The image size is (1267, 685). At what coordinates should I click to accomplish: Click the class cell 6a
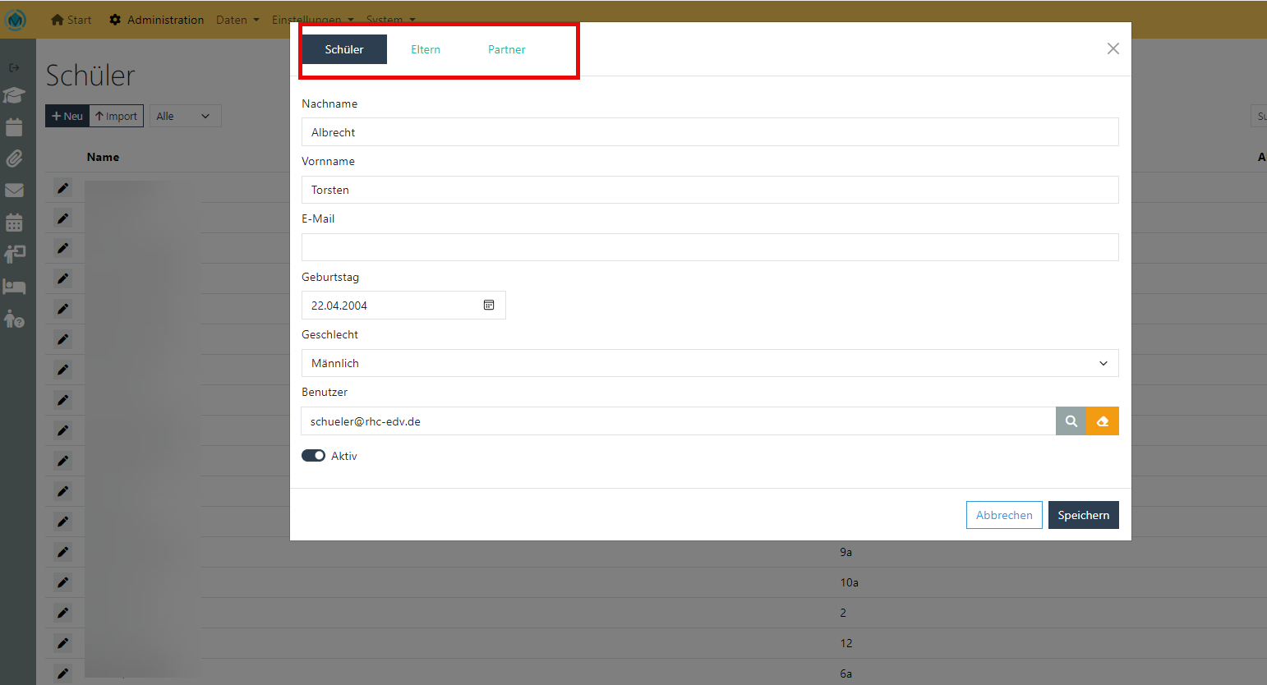pyautogui.click(x=846, y=674)
